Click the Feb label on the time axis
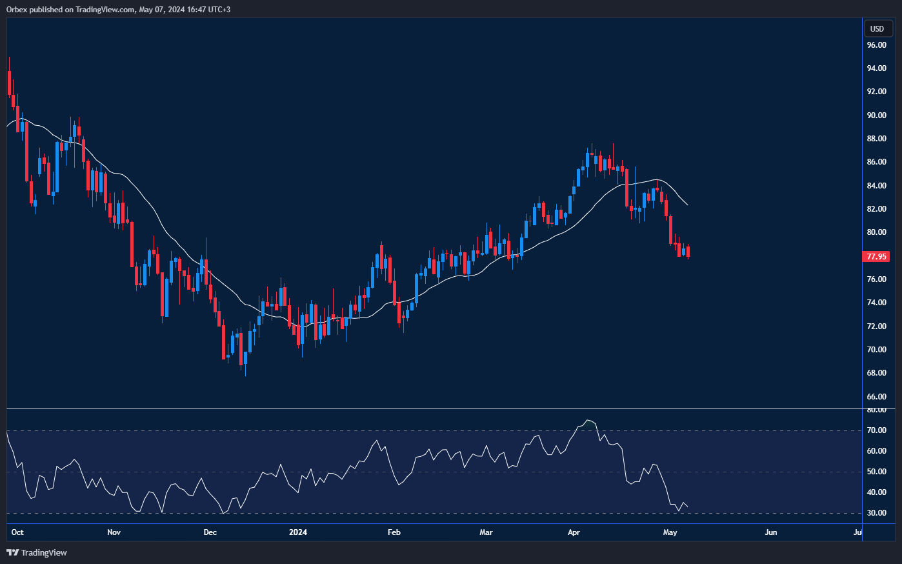Image resolution: width=902 pixels, height=564 pixels. click(x=394, y=532)
